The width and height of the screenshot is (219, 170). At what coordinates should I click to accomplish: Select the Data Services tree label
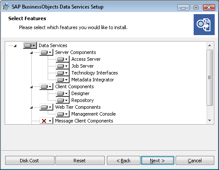pos(53,45)
